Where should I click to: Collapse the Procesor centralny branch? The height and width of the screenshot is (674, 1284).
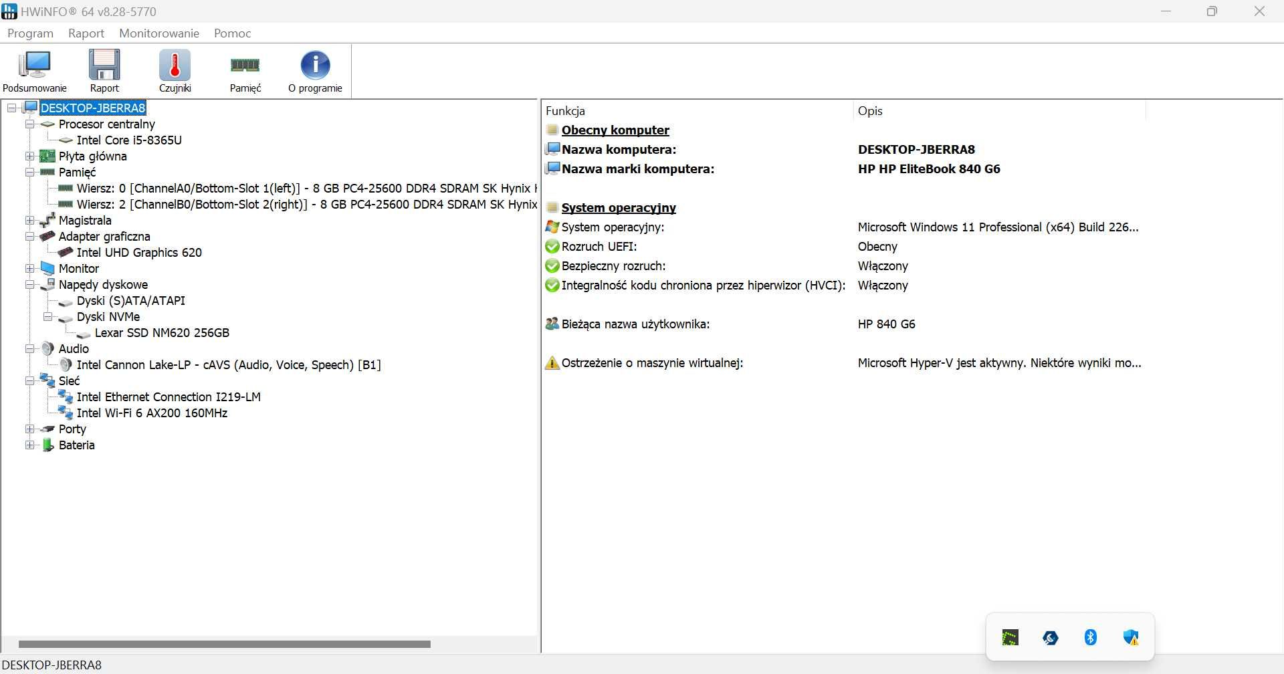29,124
